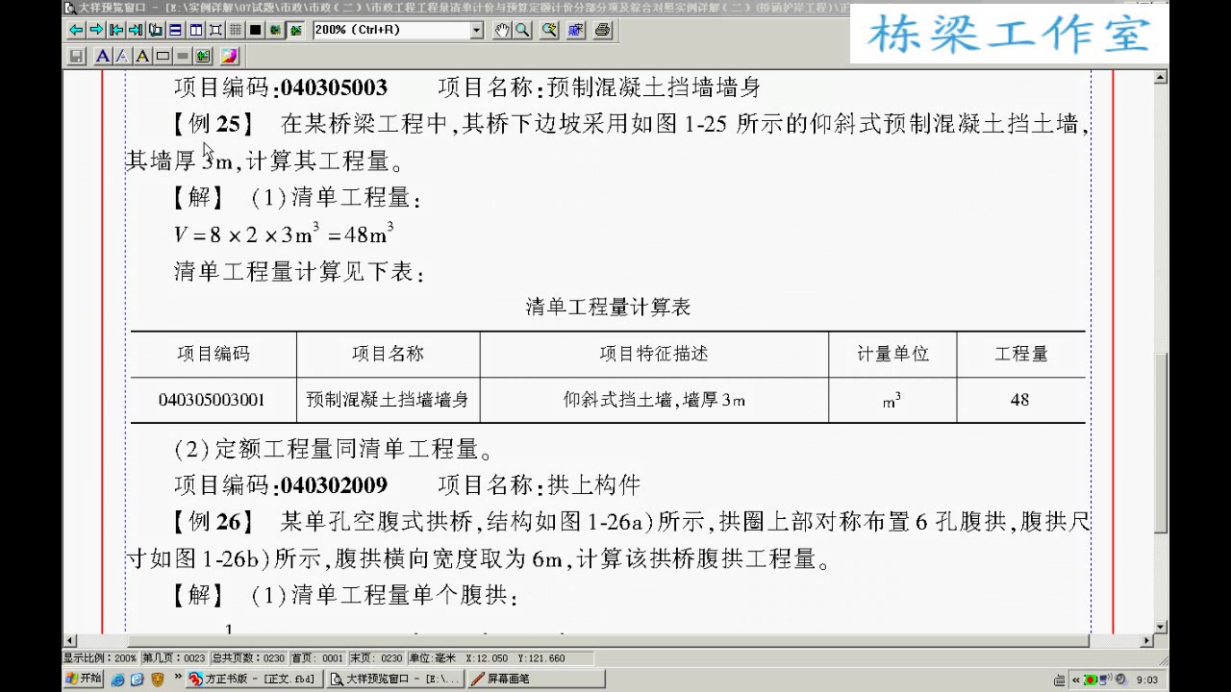This screenshot has width=1231, height=692.
Task: Click table cell 预制混凝土挡墙墙身
Action: (x=388, y=400)
